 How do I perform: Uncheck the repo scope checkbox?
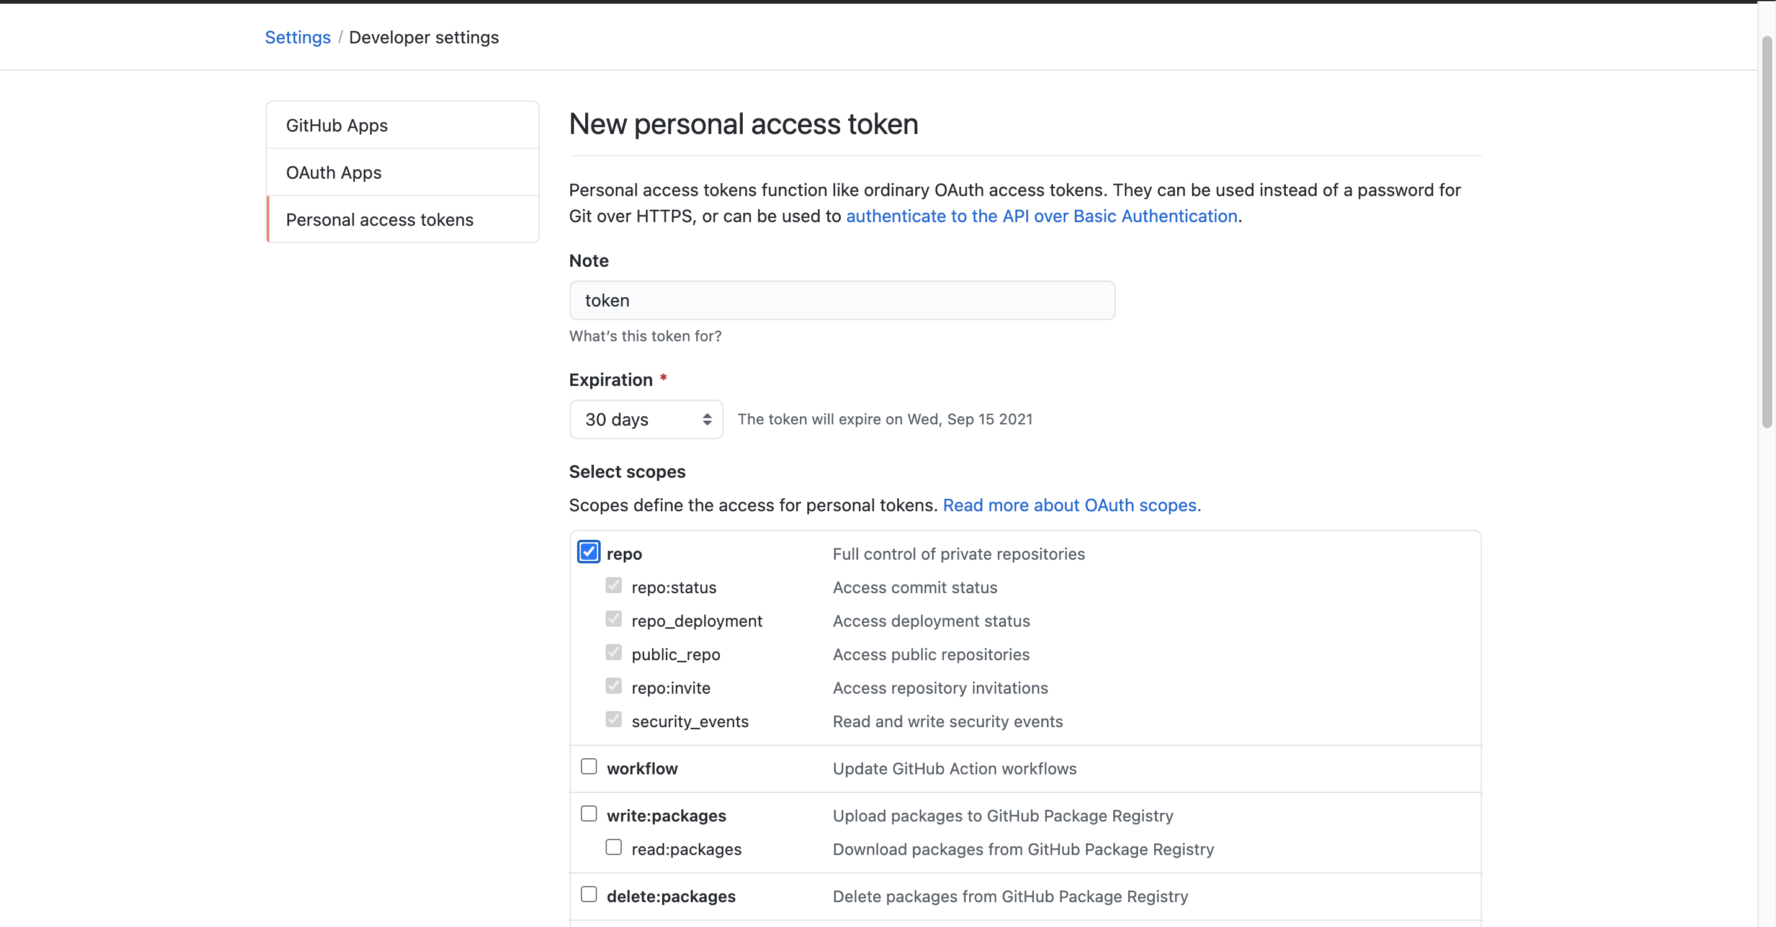pyautogui.click(x=588, y=552)
